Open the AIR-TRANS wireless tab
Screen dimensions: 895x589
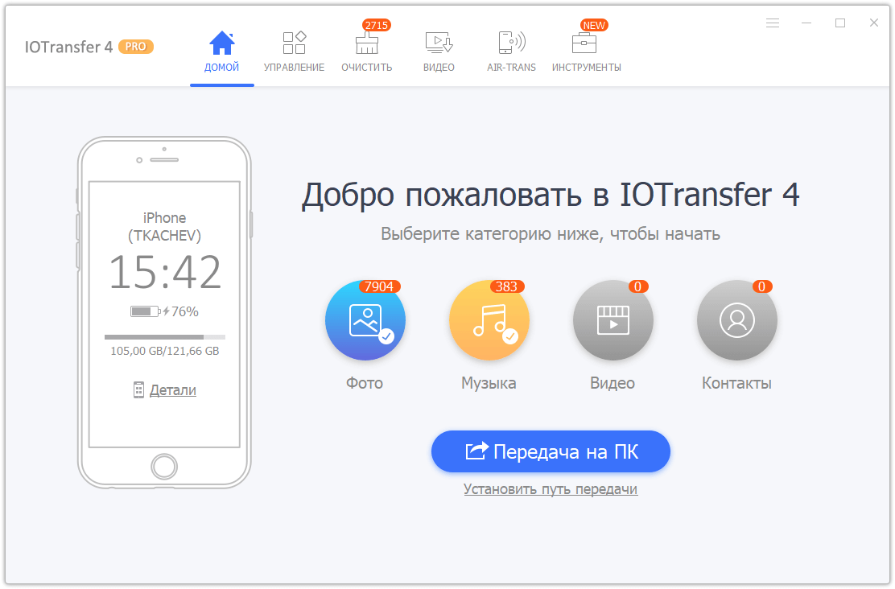511,52
